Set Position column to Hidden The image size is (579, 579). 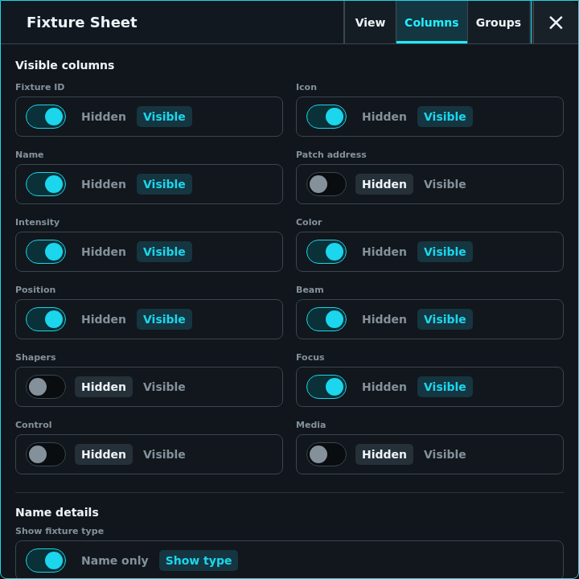[104, 319]
